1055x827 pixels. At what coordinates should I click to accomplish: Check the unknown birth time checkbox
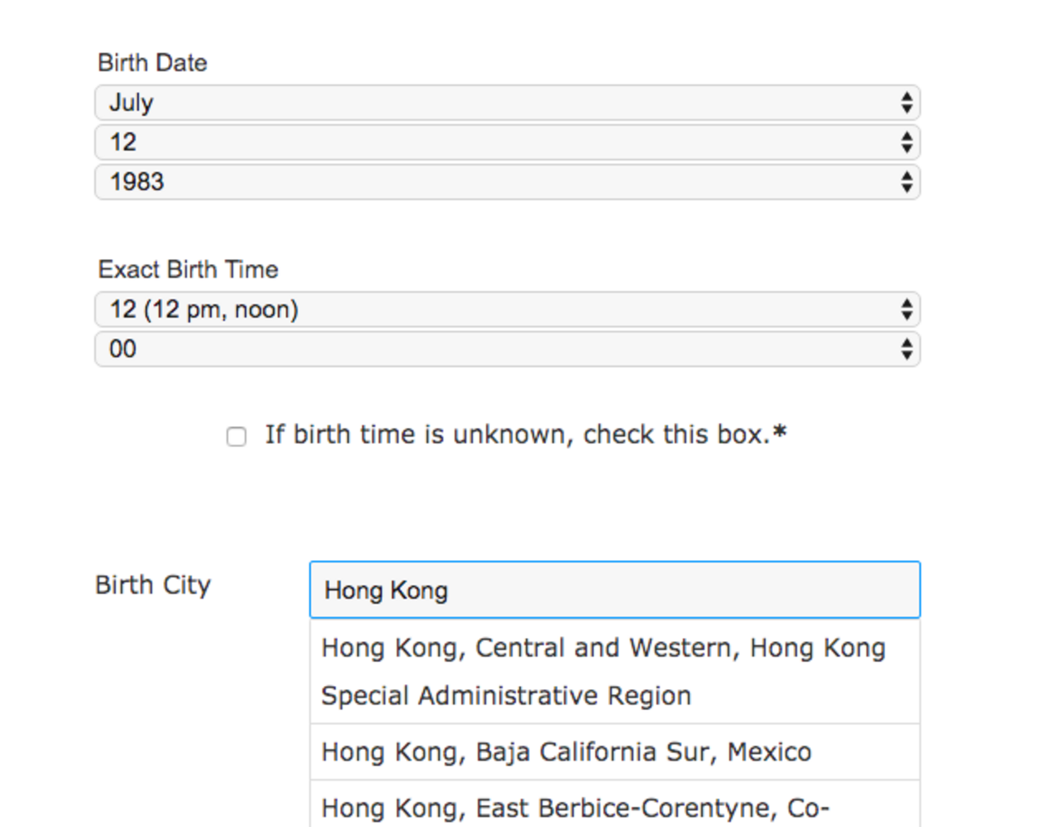pos(236,437)
